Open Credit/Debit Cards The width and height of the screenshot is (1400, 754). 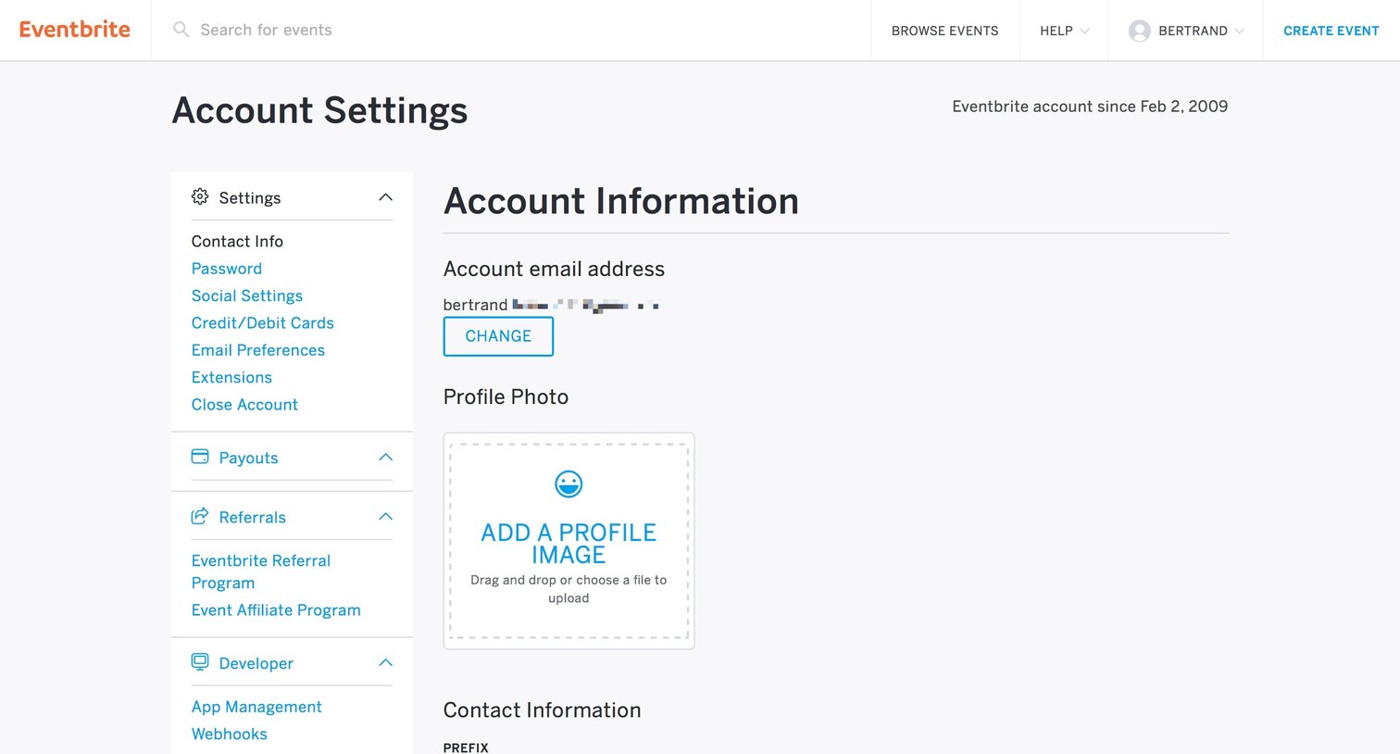263,322
